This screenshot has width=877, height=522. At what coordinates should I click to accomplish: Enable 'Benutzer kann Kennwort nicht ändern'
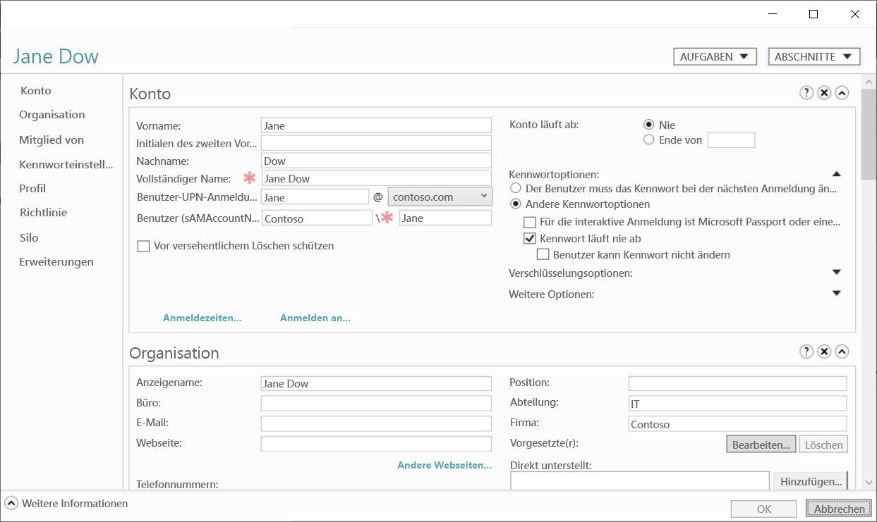543,254
